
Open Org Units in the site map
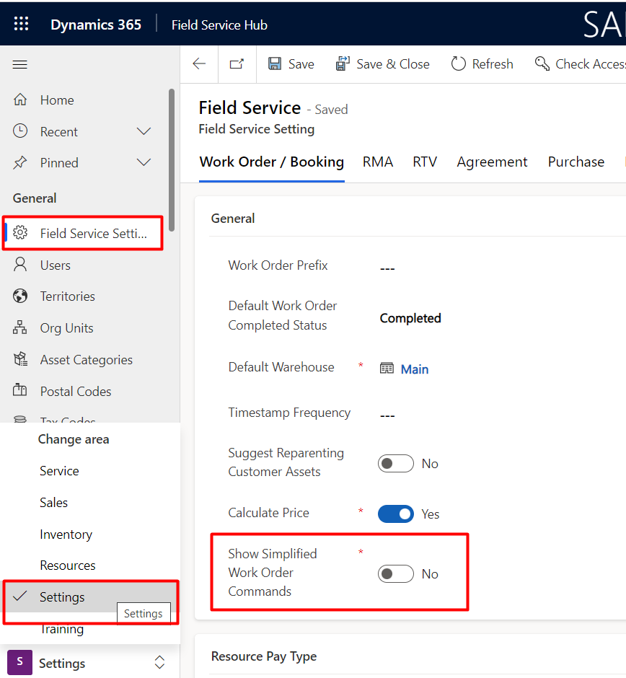pos(66,328)
